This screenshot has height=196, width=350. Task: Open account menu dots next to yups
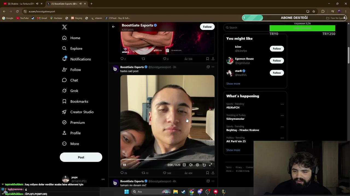click(103, 179)
